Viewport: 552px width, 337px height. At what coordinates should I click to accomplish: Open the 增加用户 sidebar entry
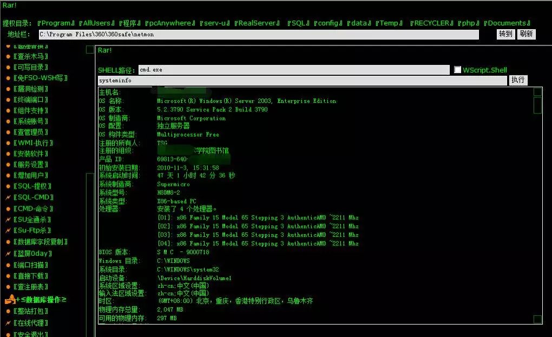(31, 176)
